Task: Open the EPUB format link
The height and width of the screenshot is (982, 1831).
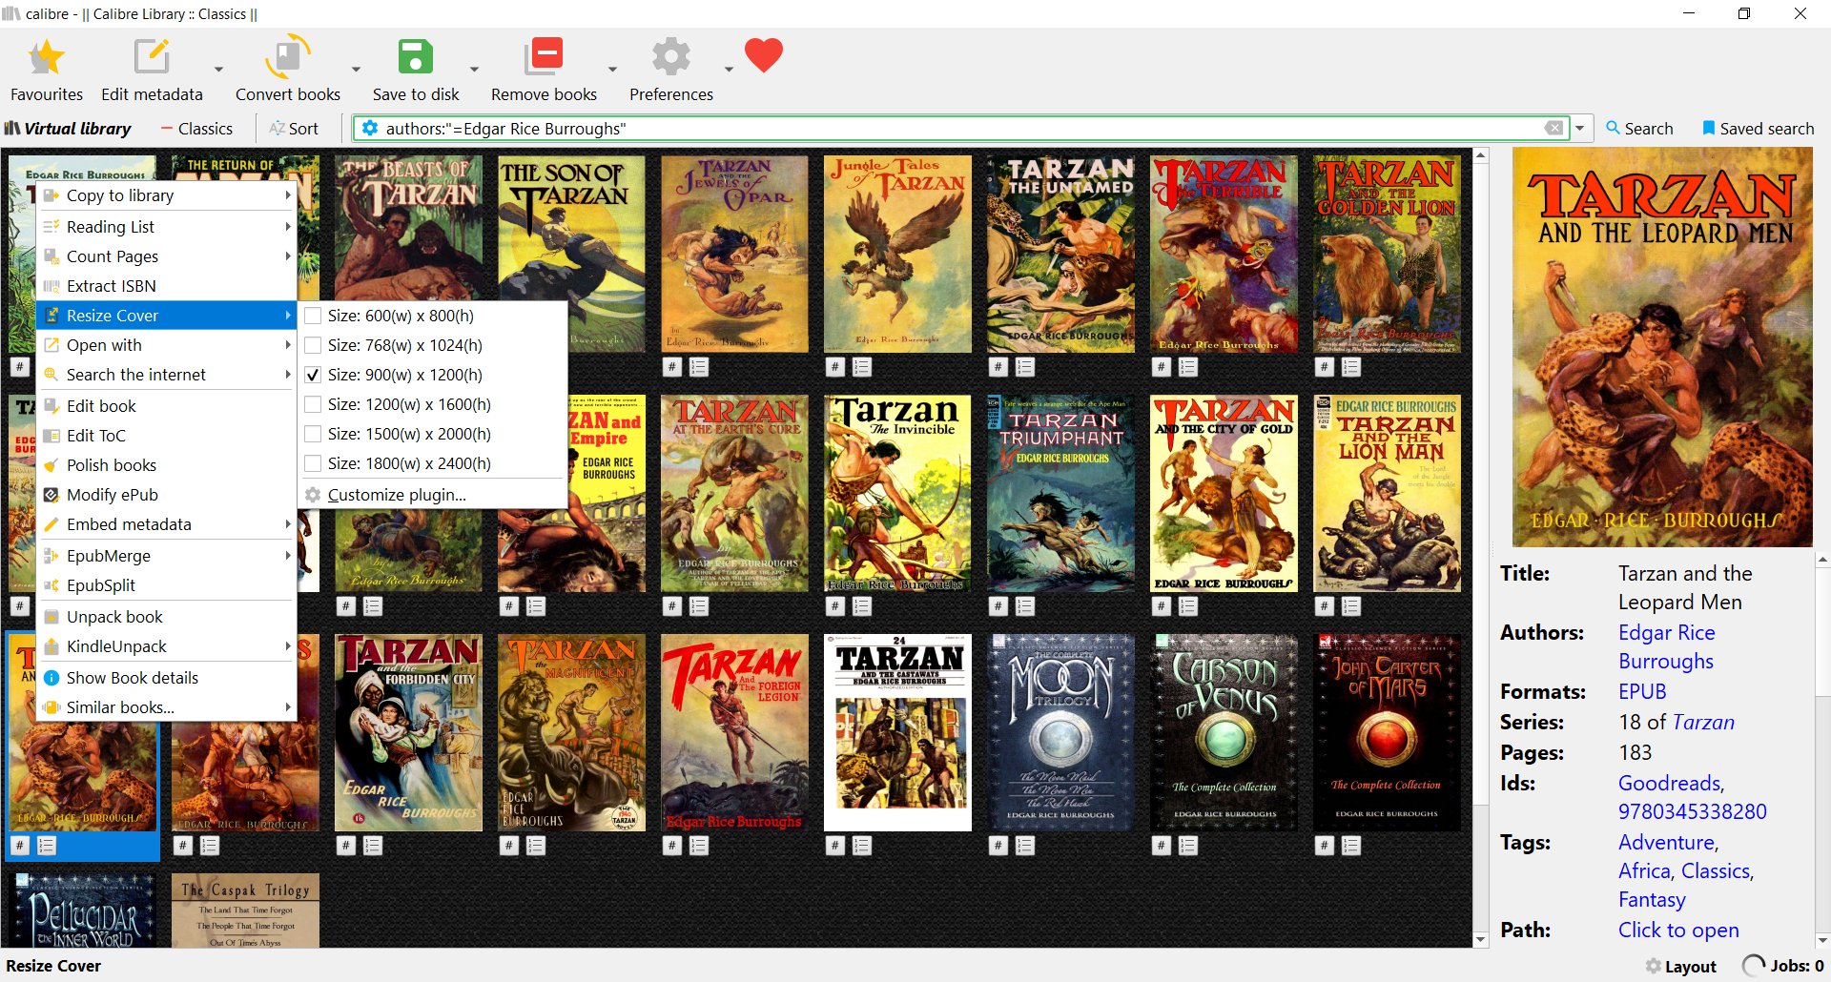Action: 1642,692
